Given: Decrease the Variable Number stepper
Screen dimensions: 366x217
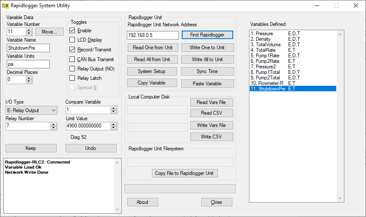Looking at the screenshot, I should [x=29, y=33].
